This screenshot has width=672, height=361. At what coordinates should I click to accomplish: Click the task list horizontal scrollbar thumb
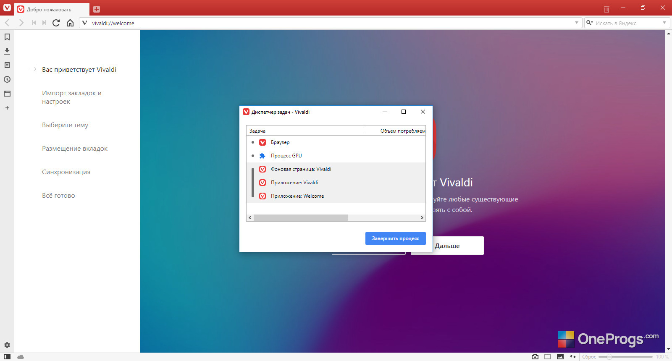click(x=301, y=218)
